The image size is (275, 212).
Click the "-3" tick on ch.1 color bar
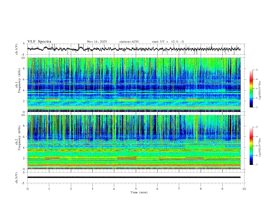coord(256,70)
